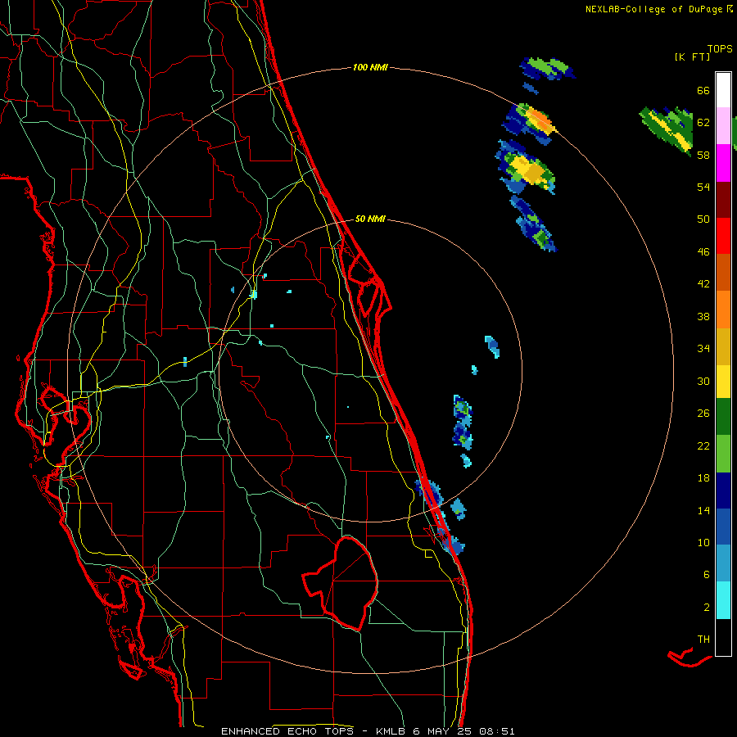Click the 30 legend value
The image size is (737, 737).
703,381
